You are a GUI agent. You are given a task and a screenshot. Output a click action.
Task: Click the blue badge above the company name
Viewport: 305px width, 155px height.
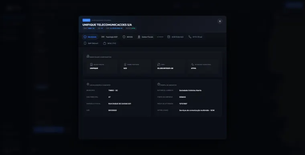(x=86, y=20)
